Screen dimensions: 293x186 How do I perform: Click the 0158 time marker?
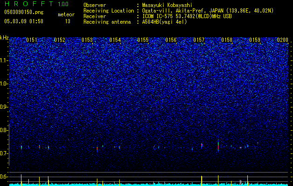point(227,40)
